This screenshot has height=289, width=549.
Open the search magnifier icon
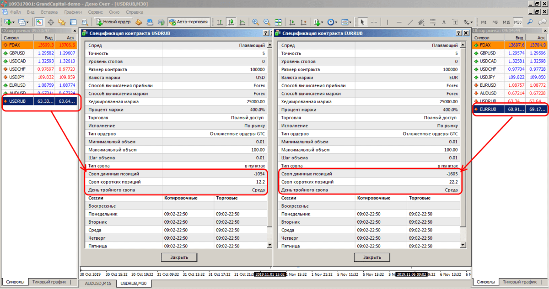pyautogui.click(x=530, y=21)
